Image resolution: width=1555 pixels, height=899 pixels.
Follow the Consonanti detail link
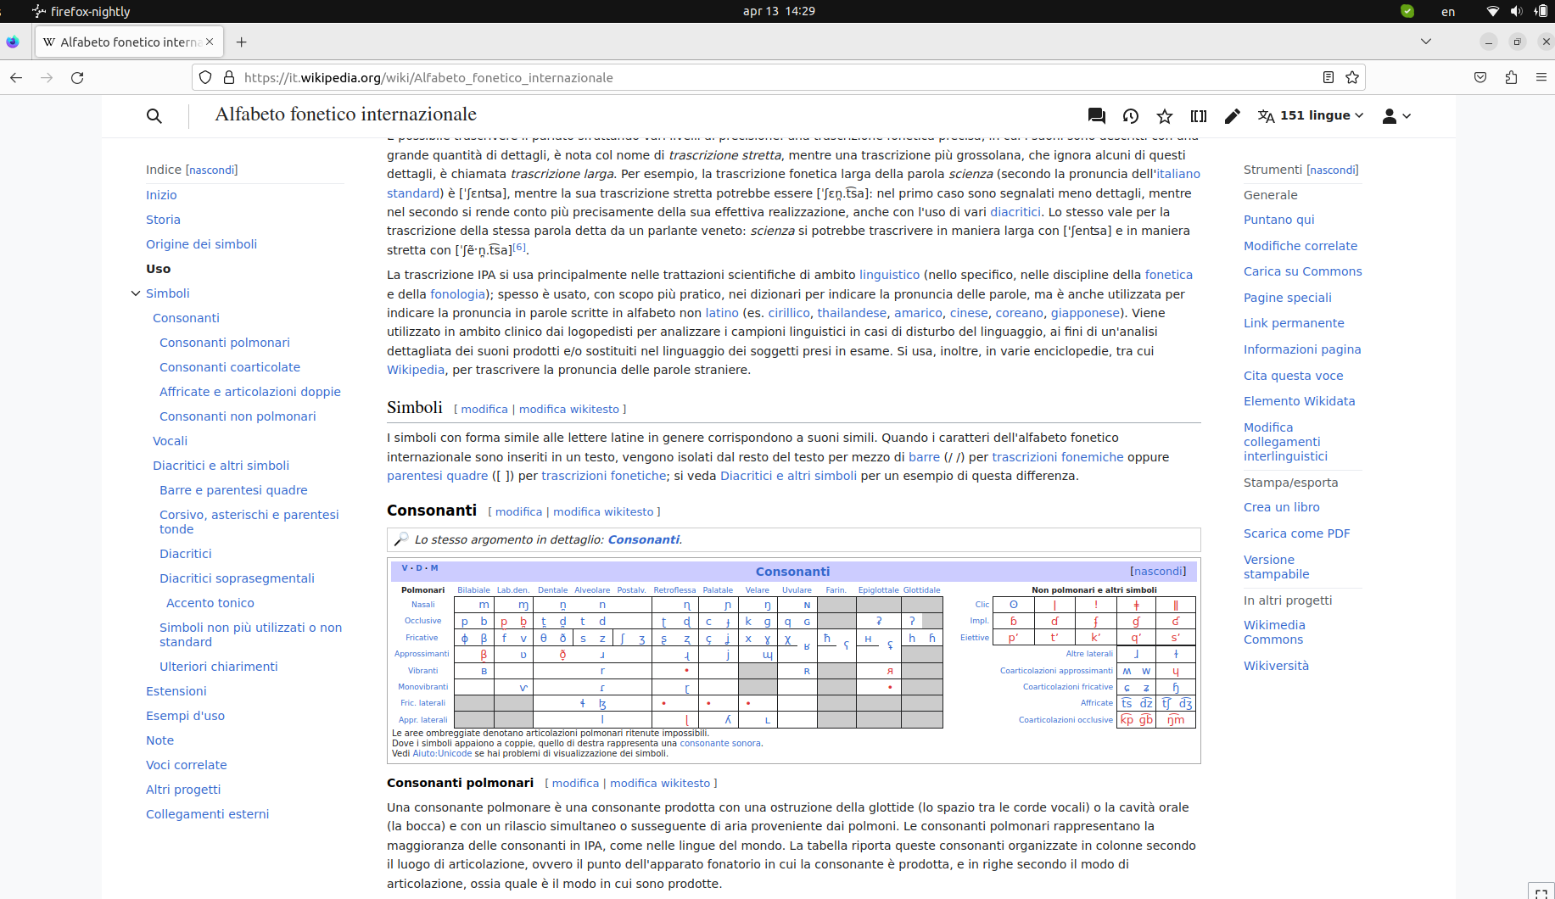pos(644,539)
